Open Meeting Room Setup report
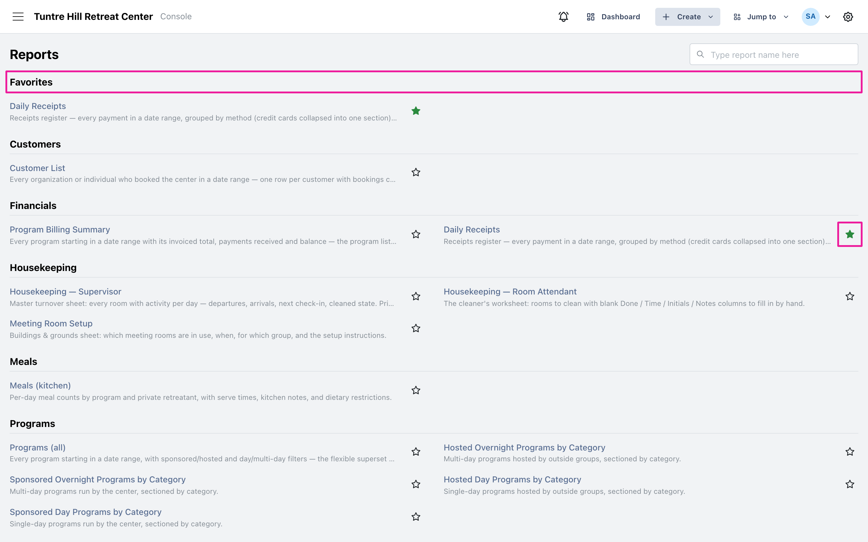The width and height of the screenshot is (868, 542). pyautogui.click(x=51, y=323)
